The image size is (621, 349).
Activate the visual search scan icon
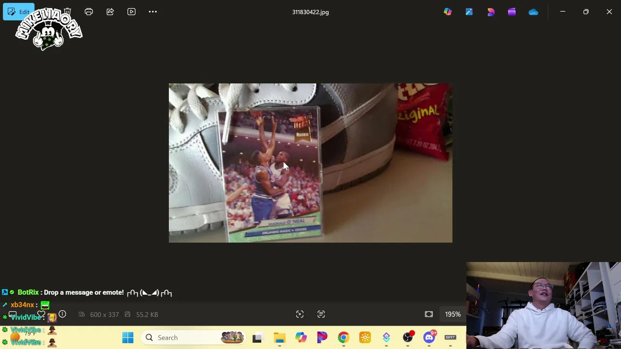300,314
